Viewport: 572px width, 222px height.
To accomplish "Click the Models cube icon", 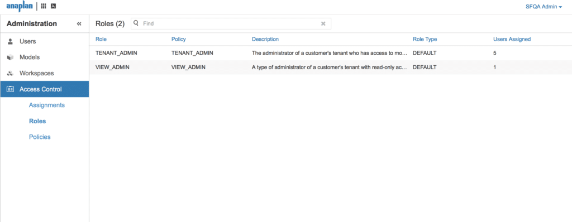I will pos(10,57).
